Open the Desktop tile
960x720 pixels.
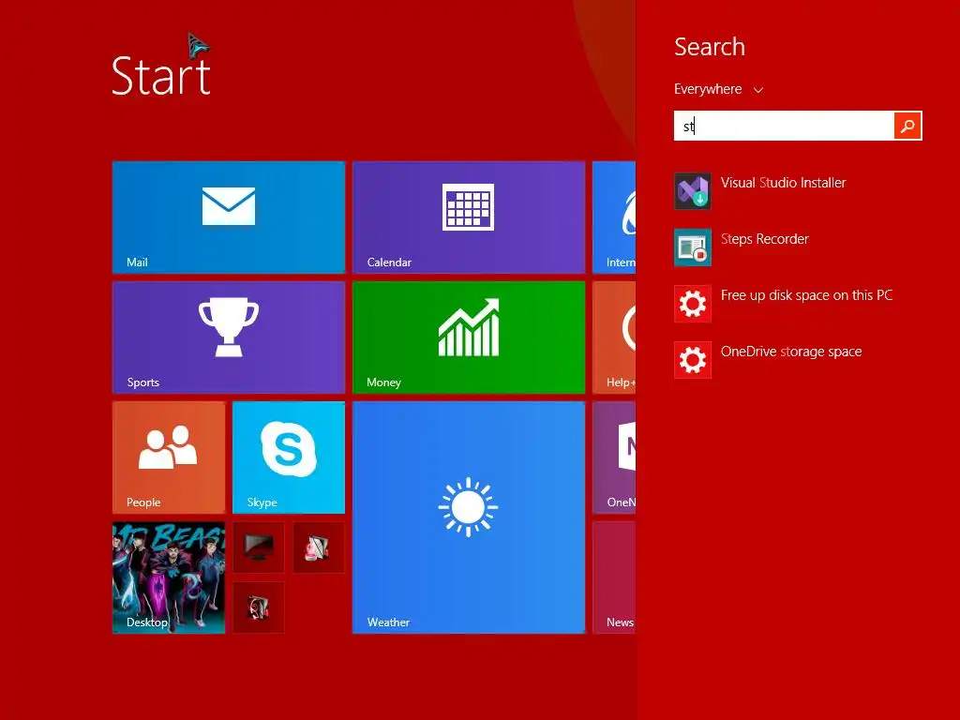point(169,577)
